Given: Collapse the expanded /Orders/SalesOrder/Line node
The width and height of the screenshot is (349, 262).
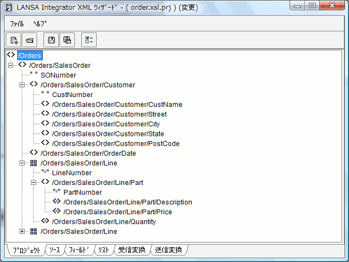Looking at the screenshot, I should pos(22,163).
